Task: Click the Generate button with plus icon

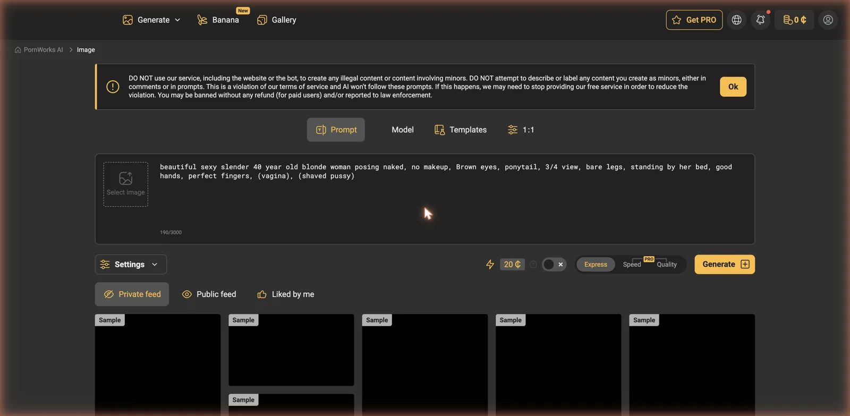Action: (x=725, y=264)
